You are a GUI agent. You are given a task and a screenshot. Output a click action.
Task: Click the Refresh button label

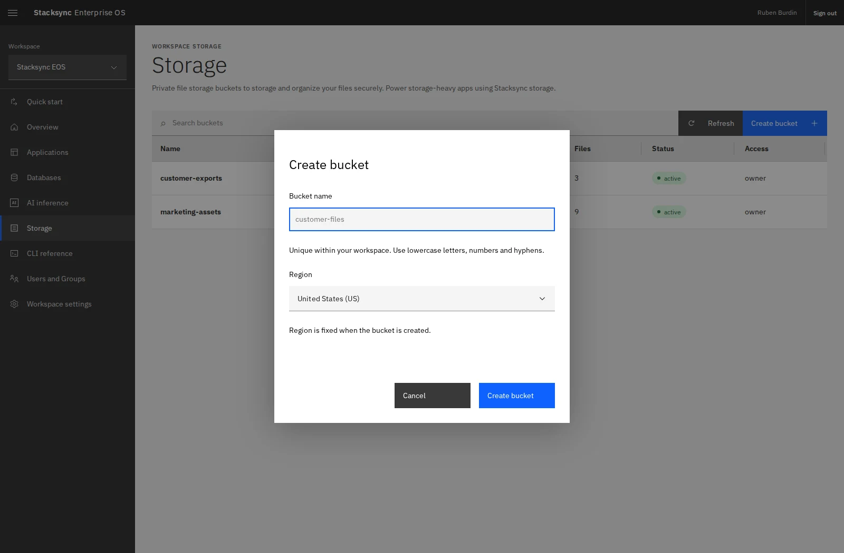click(x=721, y=123)
